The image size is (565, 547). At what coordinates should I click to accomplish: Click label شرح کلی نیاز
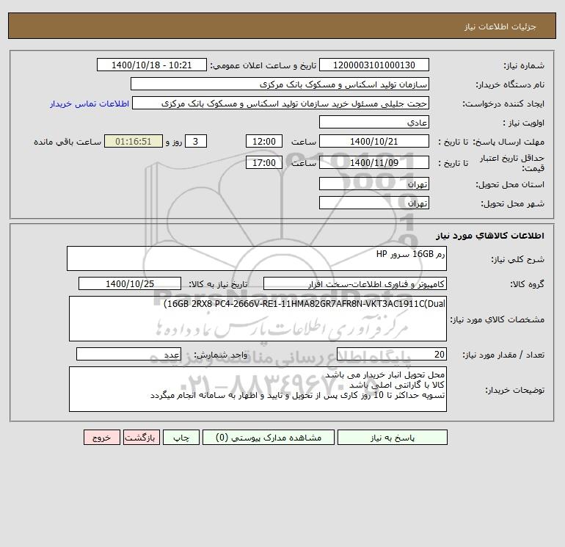pyautogui.click(x=518, y=260)
